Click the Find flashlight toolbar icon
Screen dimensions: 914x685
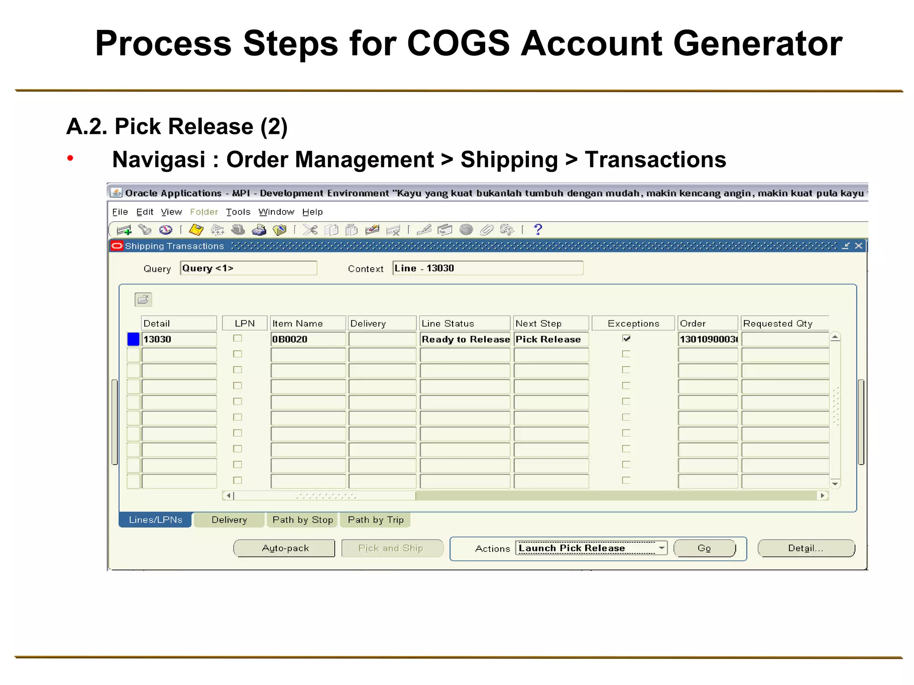click(x=145, y=230)
